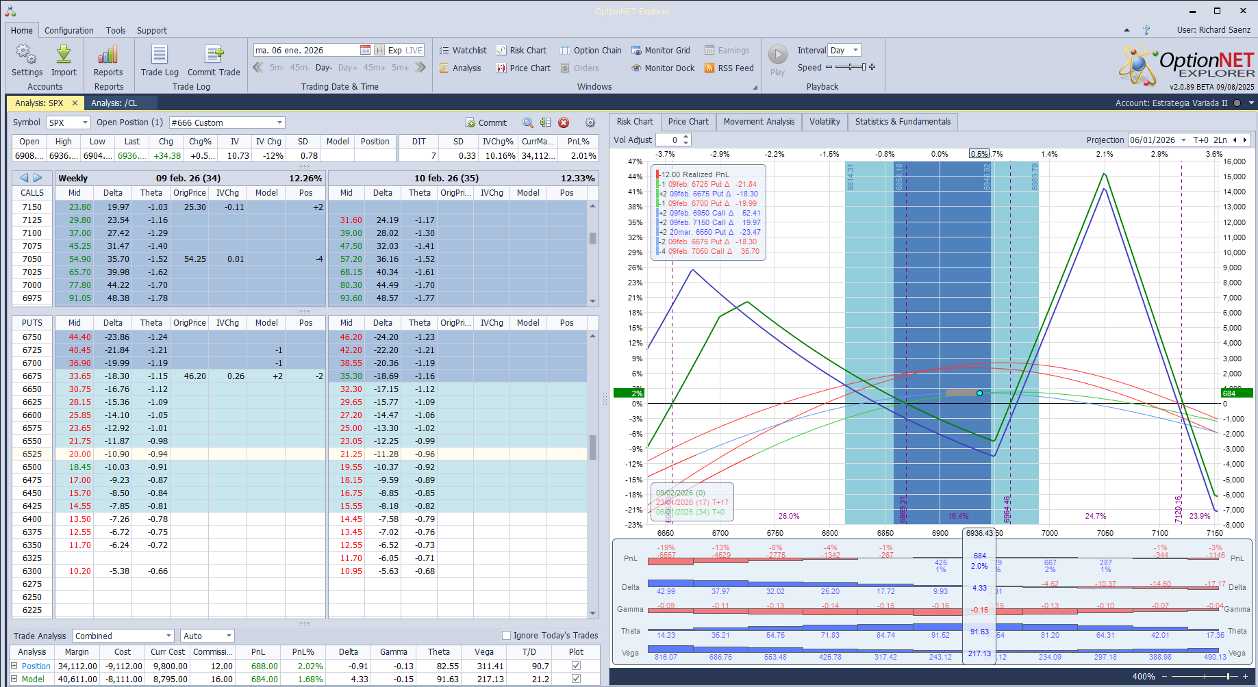Open the Tools menu
The width and height of the screenshot is (1258, 687).
pyautogui.click(x=116, y=30)
